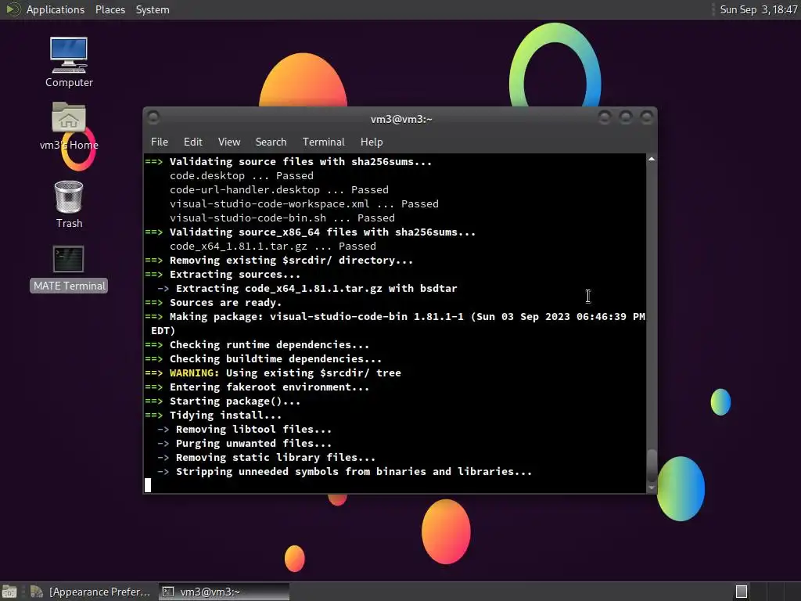Click 'visual-studio-code-workspace.xml ... Passed' line
Screen dimensions: 801x601
[304, 204]
